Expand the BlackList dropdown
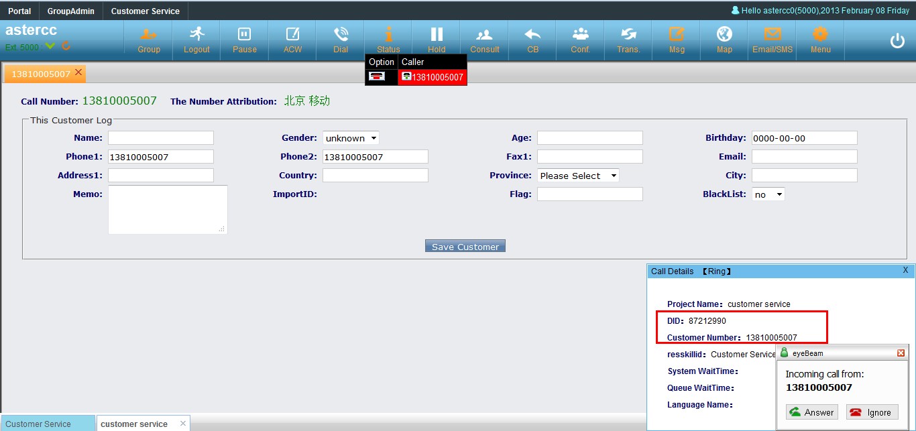 click(768, 194)
